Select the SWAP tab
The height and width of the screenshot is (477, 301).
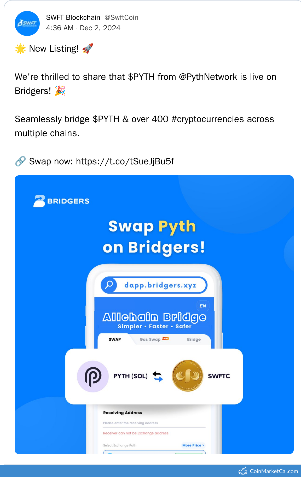tap(115, 339)
